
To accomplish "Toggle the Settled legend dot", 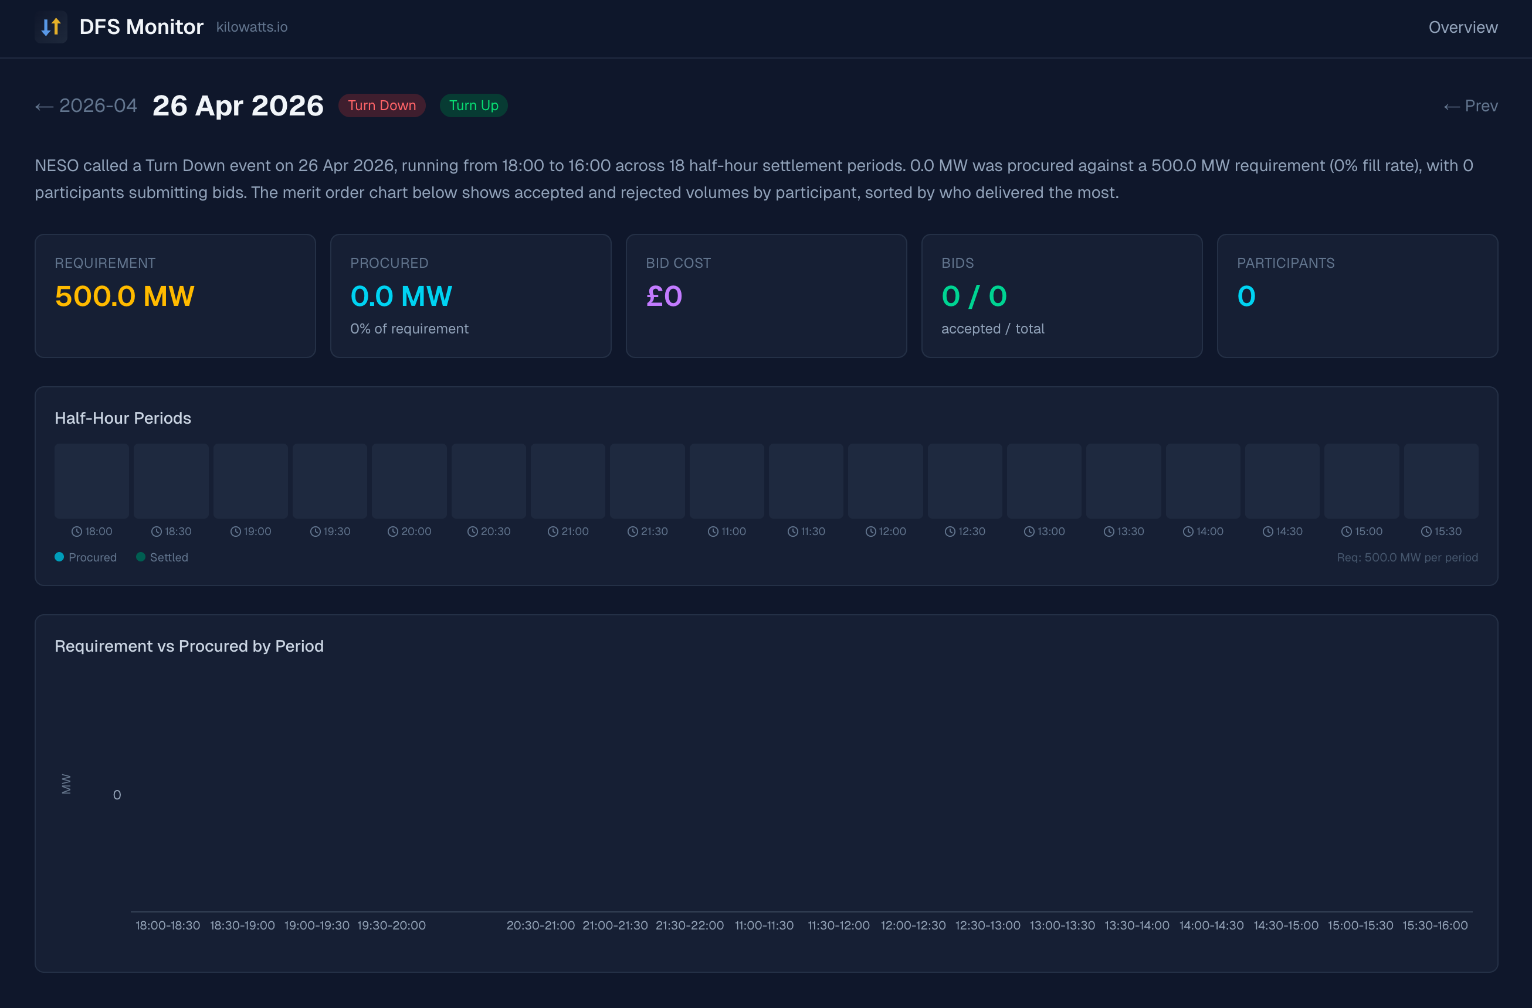I will [140, 557].
